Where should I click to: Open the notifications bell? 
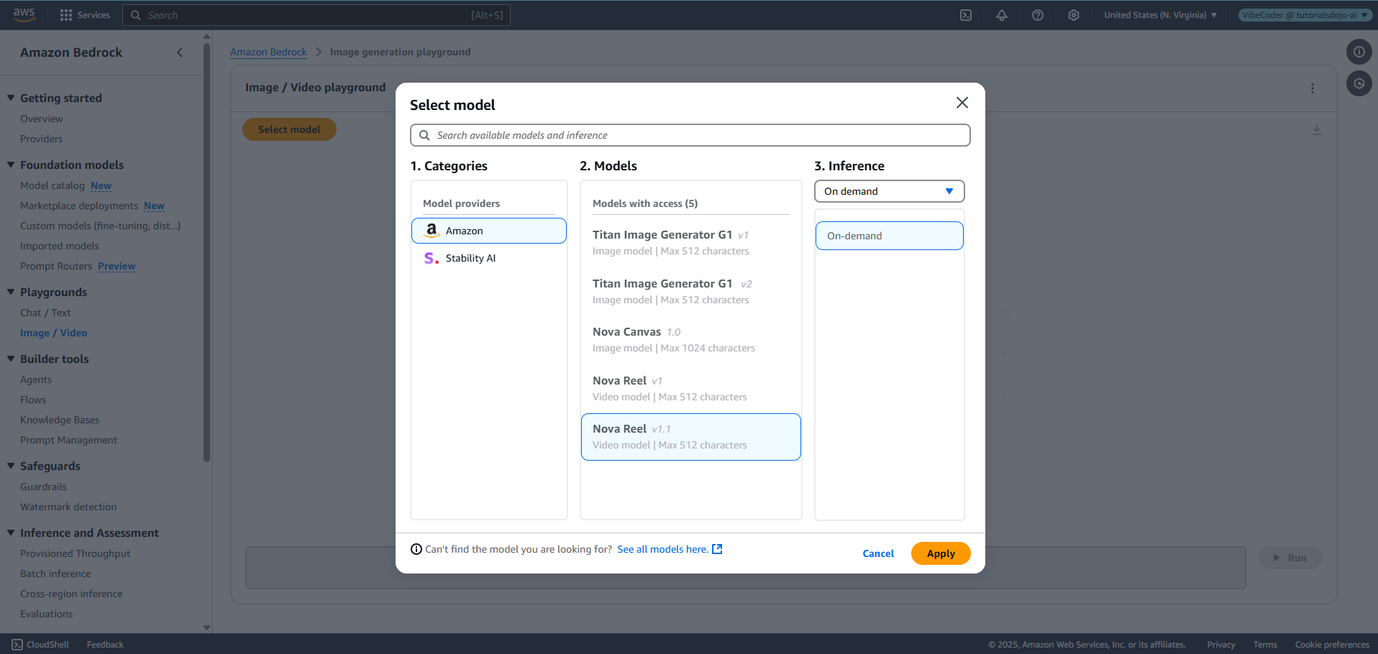pyautogui.click(x=1002, y=15)
